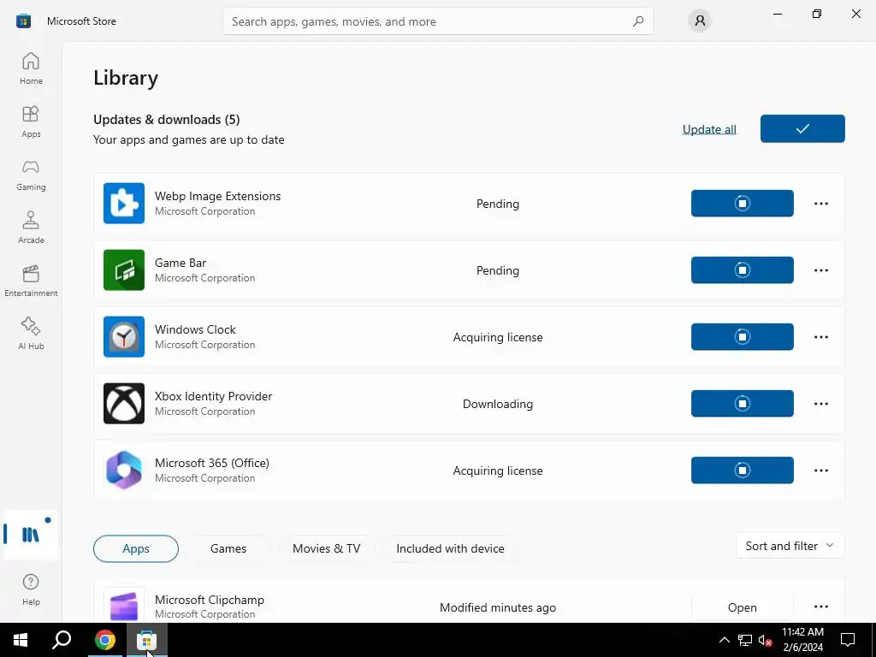
Task: Open the user profile account icon
Action: click(700, 21)
